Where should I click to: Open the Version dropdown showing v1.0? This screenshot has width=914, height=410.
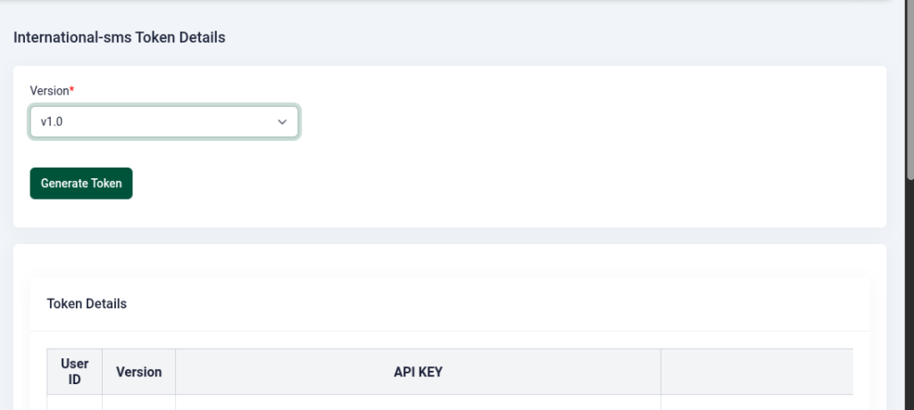164,122
